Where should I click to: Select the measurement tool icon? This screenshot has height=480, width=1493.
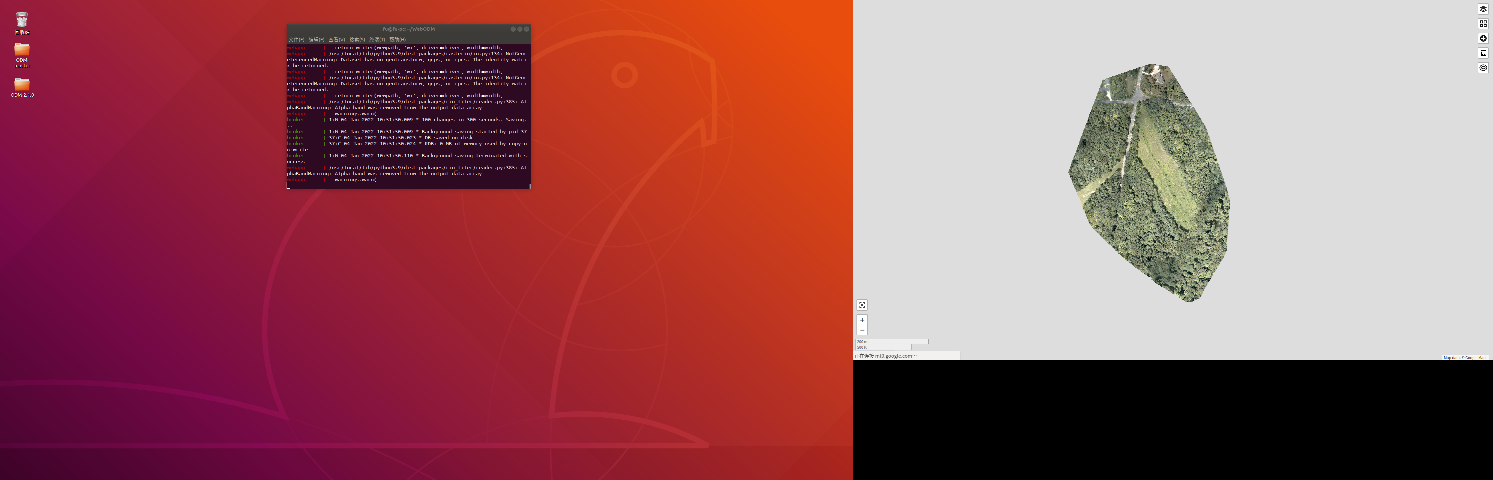coord(1484,53)
